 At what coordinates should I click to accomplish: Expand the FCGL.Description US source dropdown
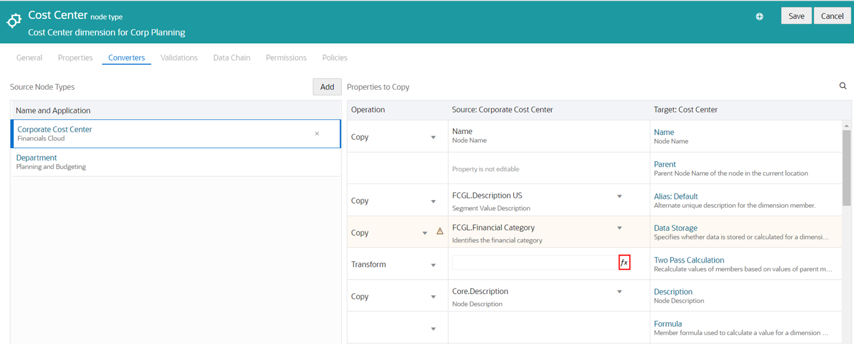click(x=620, y=196)
